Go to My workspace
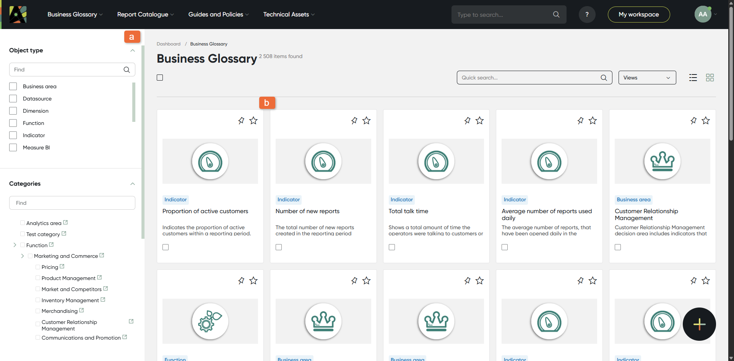734x361 pixels. coord(638,15)
